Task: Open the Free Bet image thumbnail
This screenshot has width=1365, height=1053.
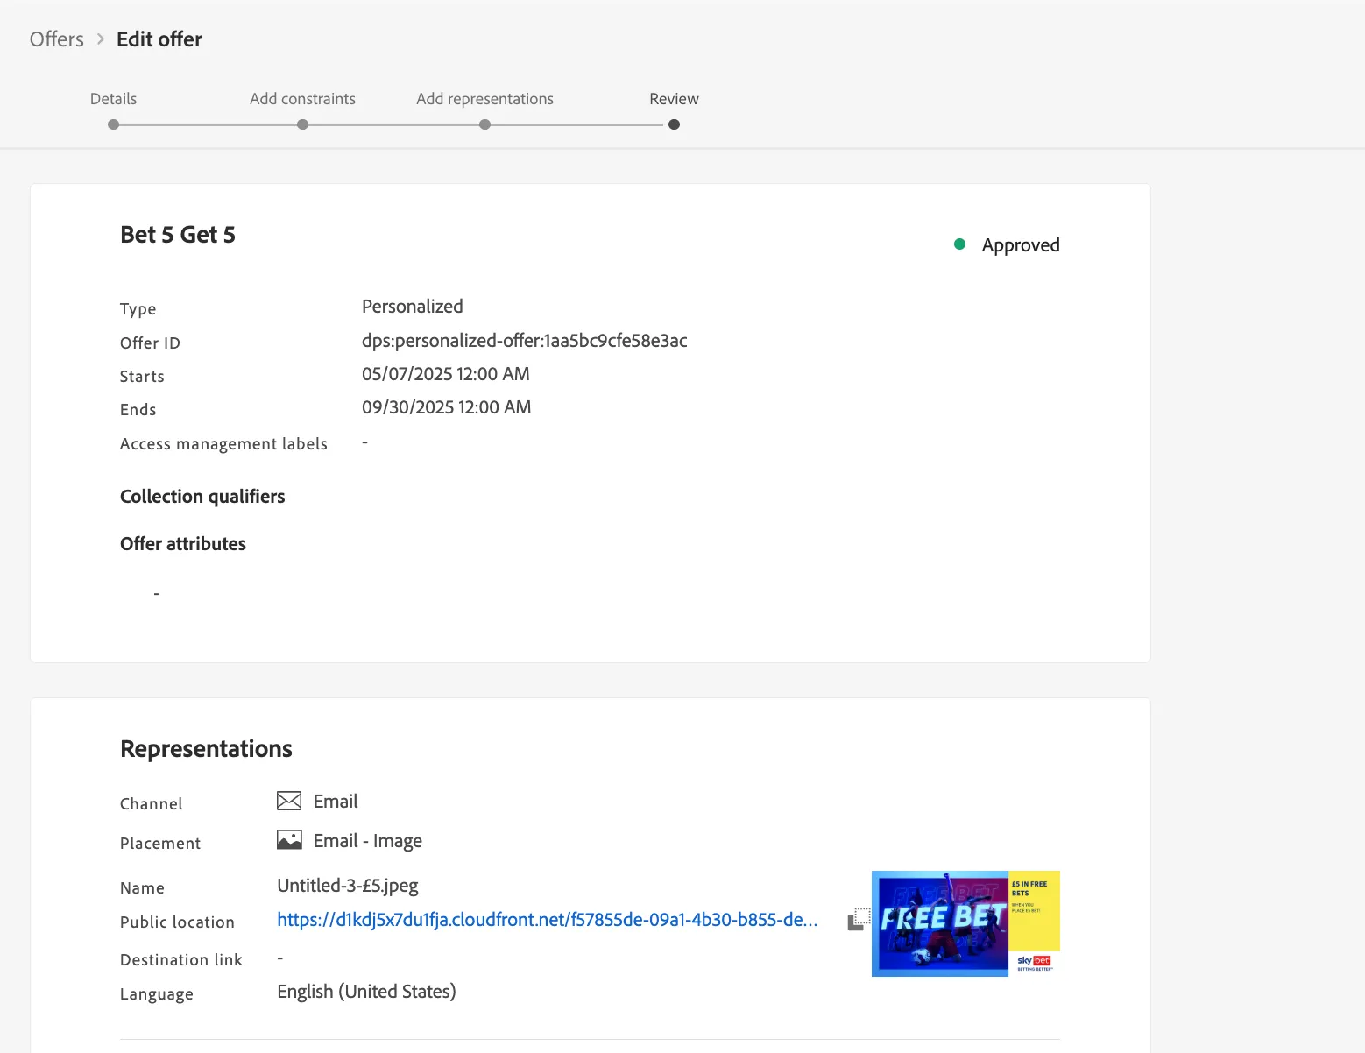Action: pos(965,923)
